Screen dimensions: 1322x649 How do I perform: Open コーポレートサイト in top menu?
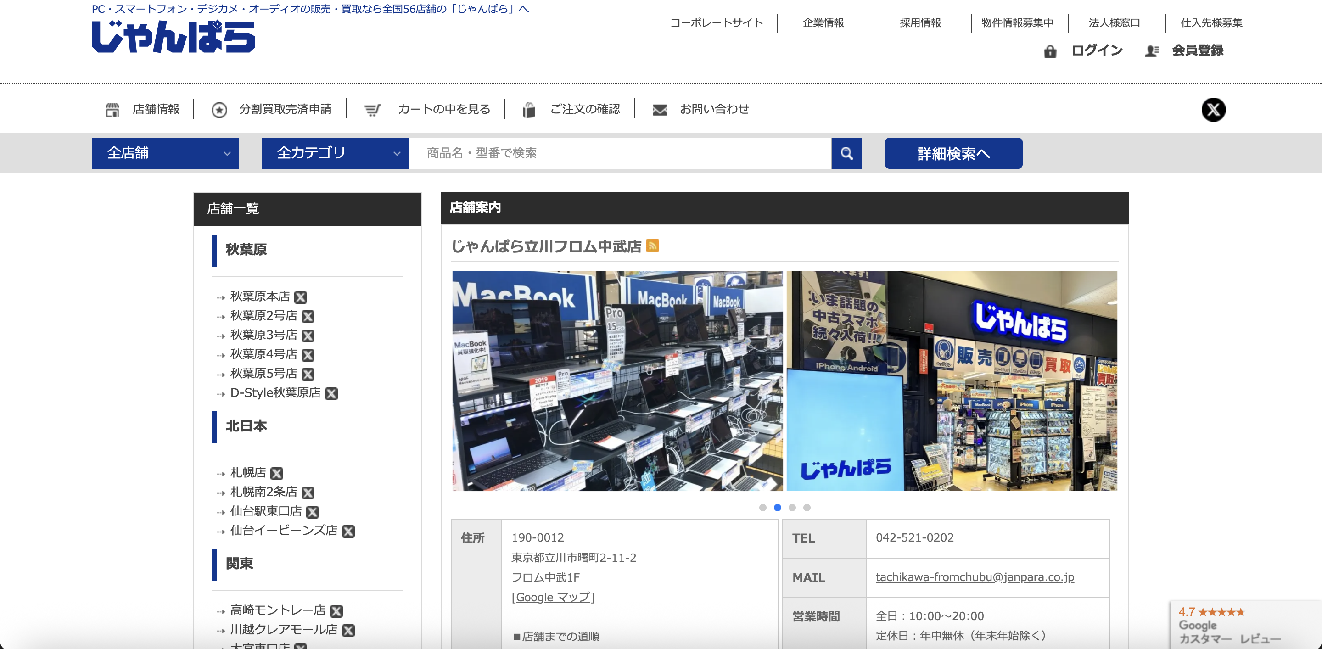coord(717,22)
